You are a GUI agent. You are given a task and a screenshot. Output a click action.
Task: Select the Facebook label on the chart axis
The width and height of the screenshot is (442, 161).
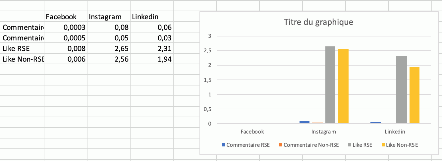pos(252,132)
